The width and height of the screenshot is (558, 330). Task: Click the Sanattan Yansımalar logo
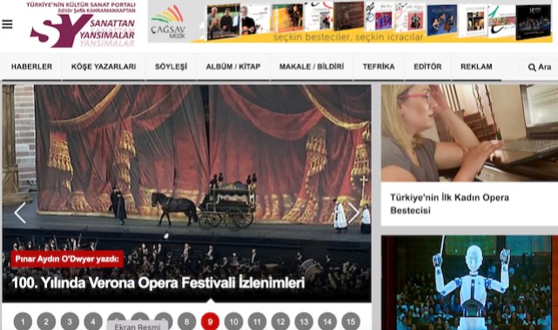(82, 25)
